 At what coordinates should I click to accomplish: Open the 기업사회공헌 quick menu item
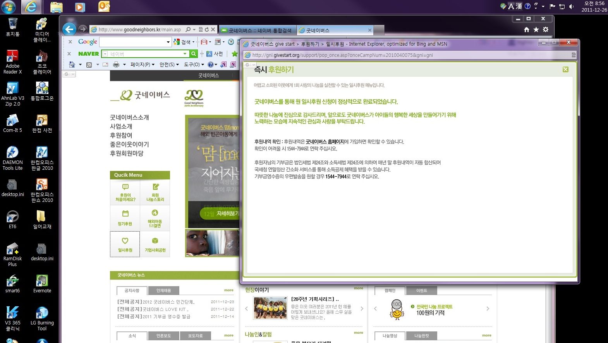pyautogui.click(x=155, y=244)
